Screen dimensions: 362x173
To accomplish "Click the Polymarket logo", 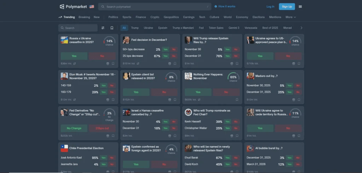I will [x=73, y=7].
